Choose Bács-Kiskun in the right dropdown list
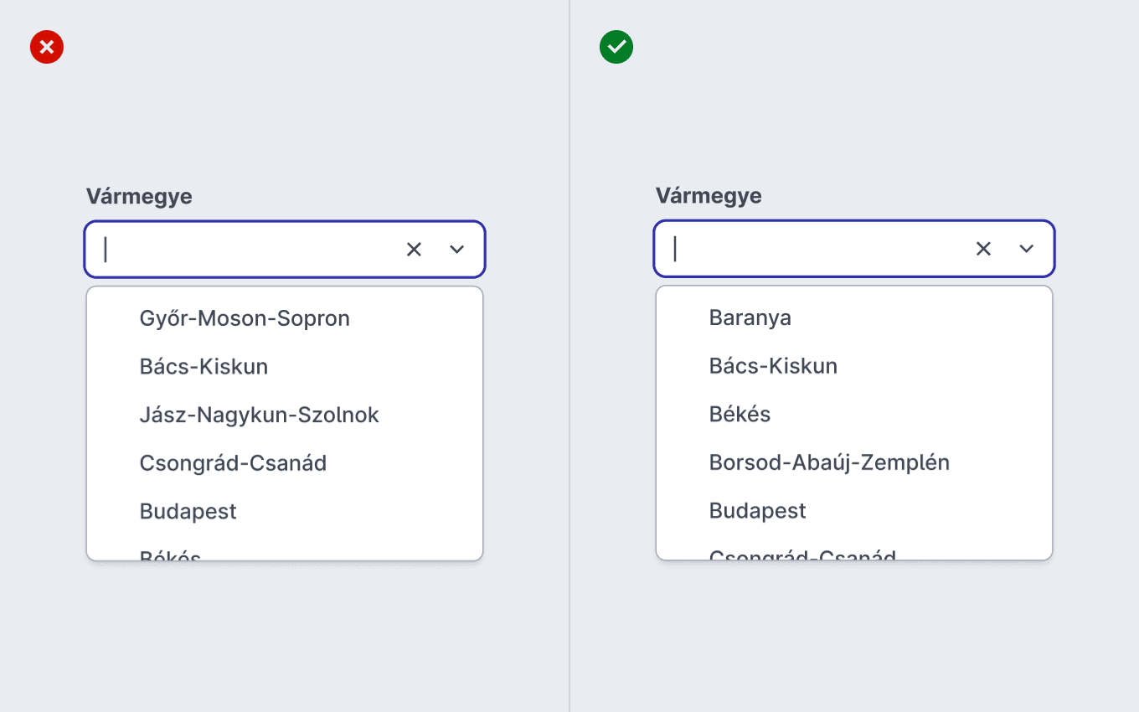Viewport: 1139px width, 712px height. pos(854,366)
